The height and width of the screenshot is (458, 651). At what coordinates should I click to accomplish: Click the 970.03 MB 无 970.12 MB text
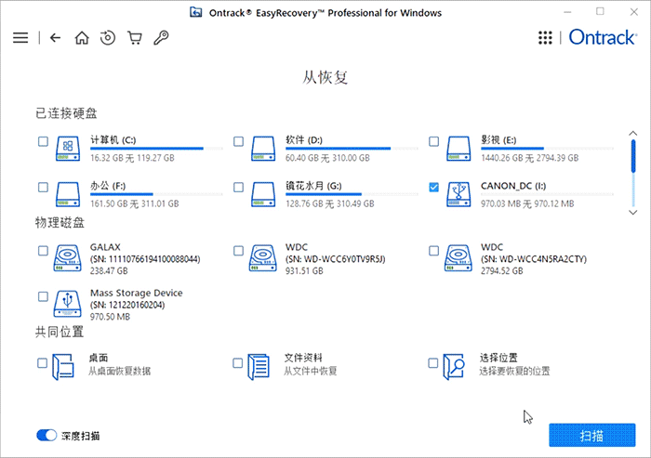pyautogui.click(x=527, y=203)
